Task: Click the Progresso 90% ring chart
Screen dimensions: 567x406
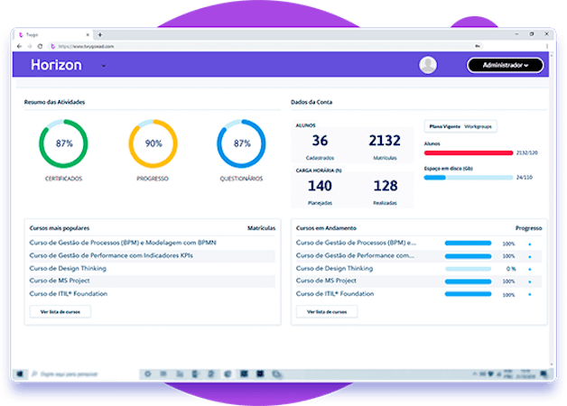Action: [153, 143]
